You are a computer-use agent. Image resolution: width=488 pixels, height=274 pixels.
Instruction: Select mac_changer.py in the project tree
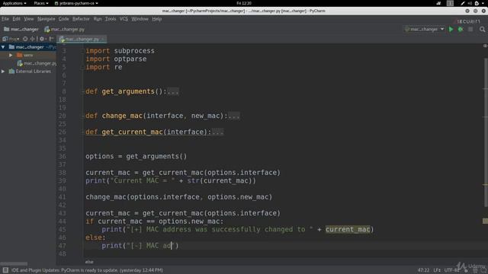[37, 63]
